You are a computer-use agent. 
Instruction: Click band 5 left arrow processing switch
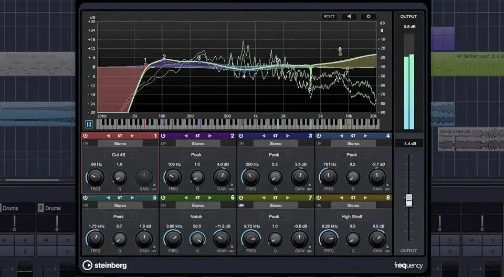coord(108,198)
